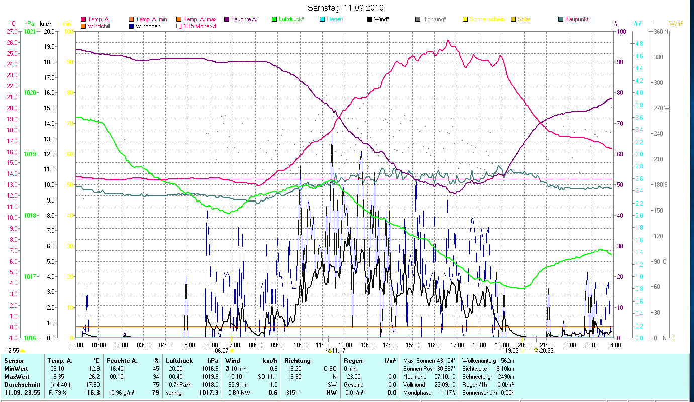This screenshot has height=402, width=694.
Task: Select the green Luftdruck* legend square
Action: [x=274, y=19]
